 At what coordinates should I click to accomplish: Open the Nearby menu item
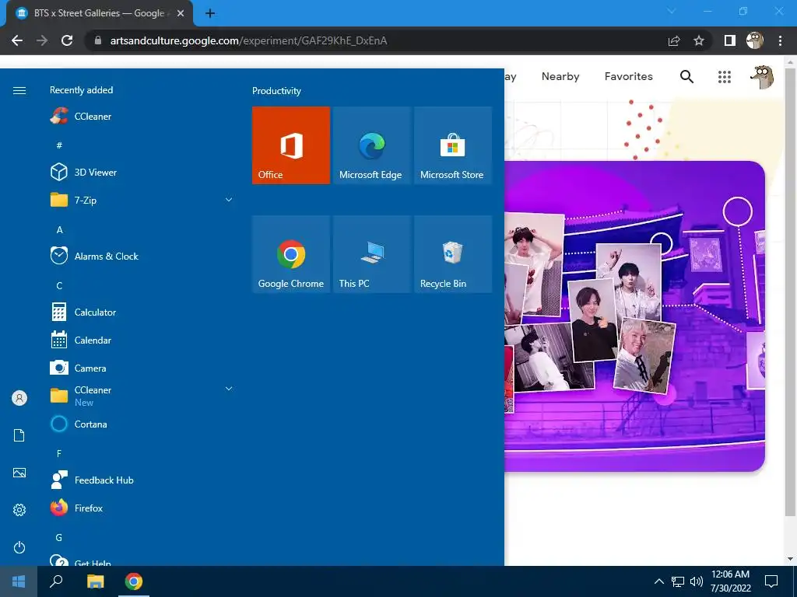click(560, 76)
